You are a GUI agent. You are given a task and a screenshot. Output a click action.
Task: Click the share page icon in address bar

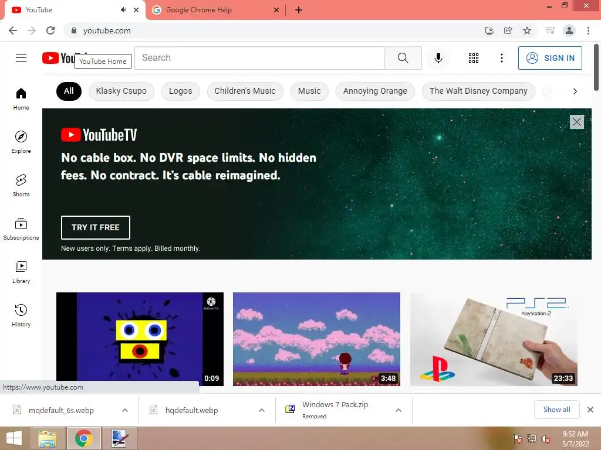[x=508, y=30]
